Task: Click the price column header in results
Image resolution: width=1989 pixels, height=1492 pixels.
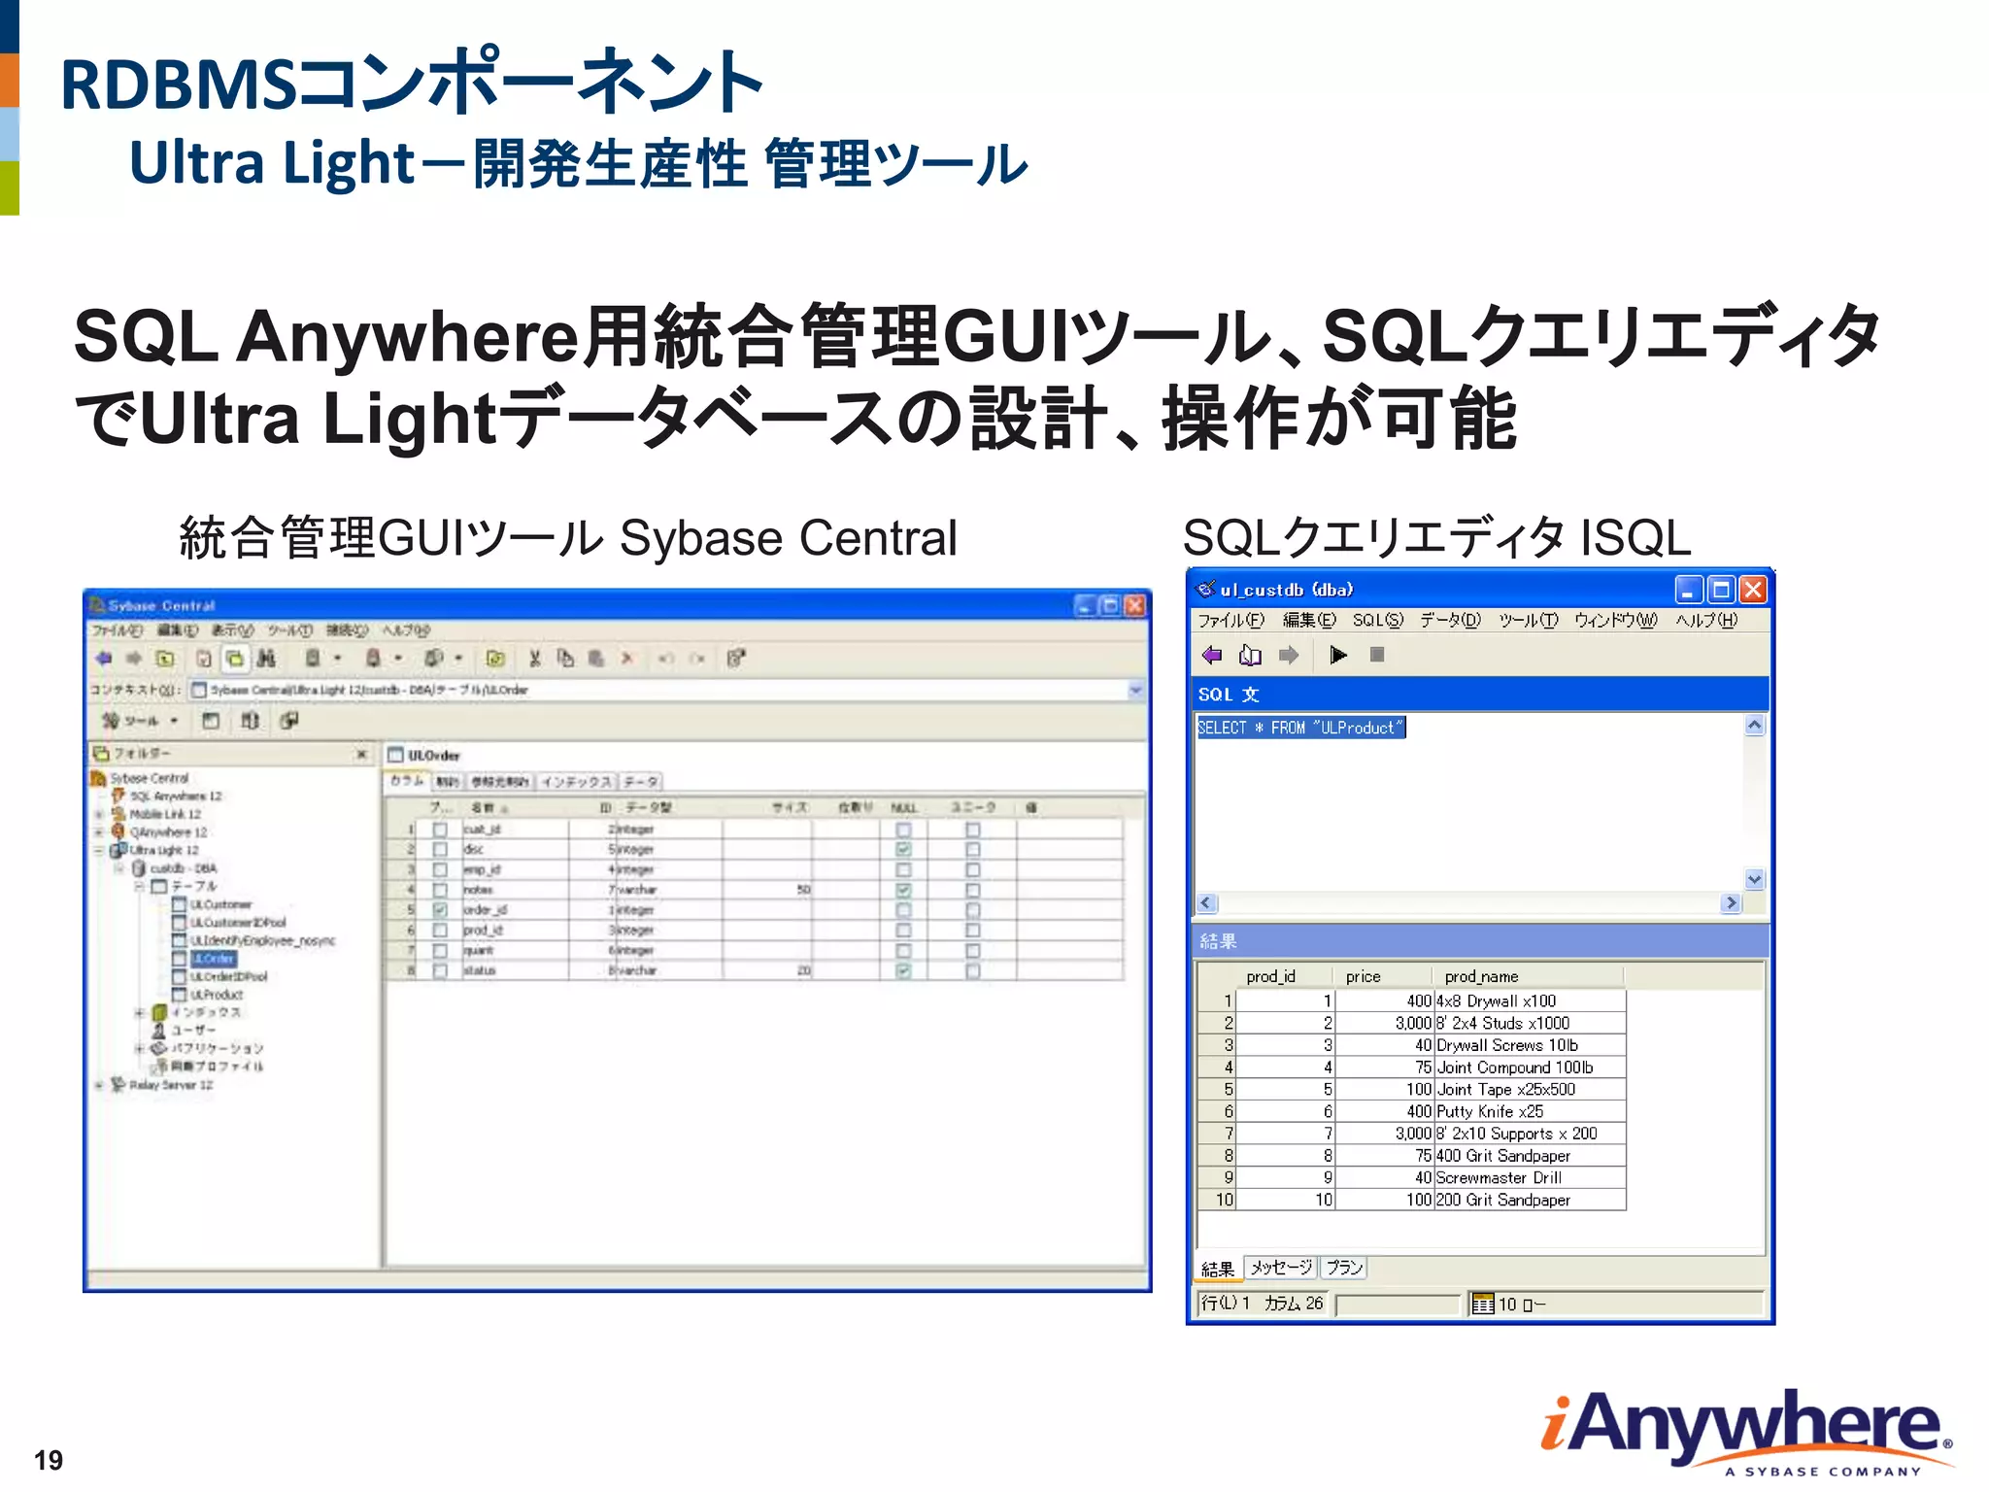Action: pyautogui.click(x=1384, y=976)
